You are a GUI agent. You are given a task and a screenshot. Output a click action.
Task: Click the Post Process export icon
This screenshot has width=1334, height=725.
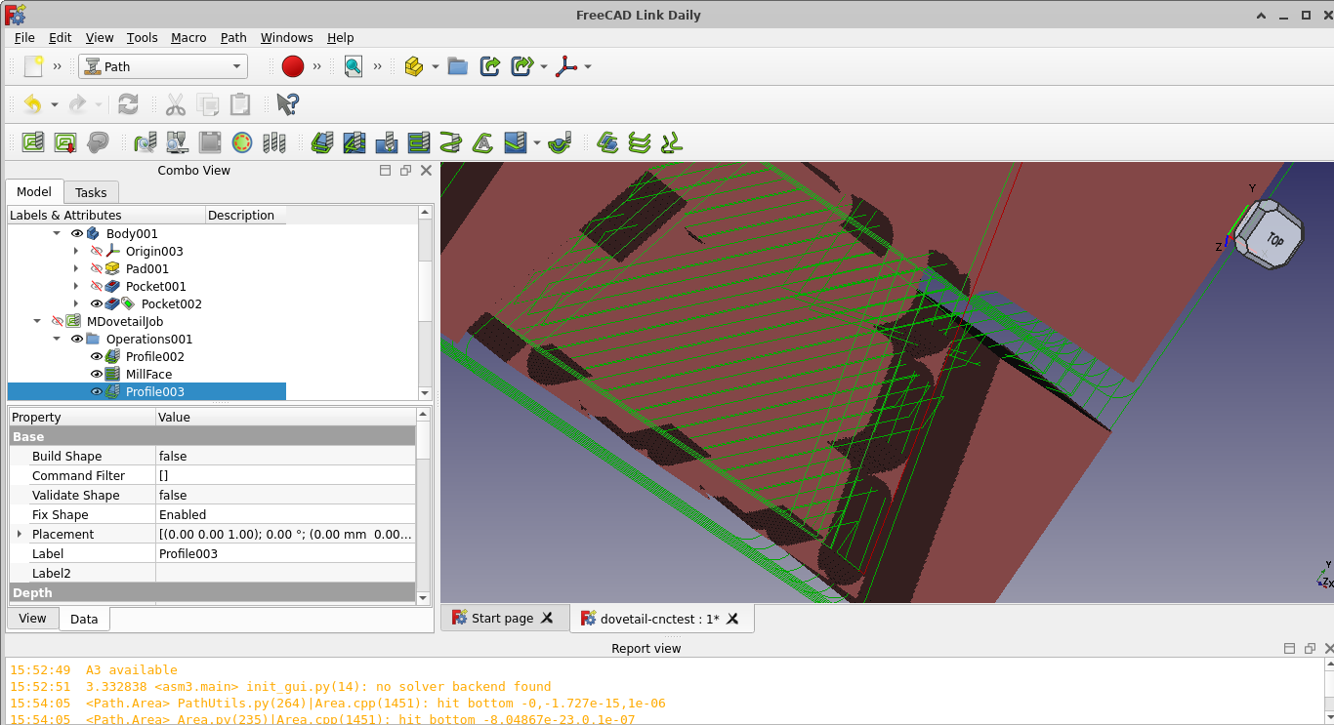pyautogui.click(x=66, y=142)
